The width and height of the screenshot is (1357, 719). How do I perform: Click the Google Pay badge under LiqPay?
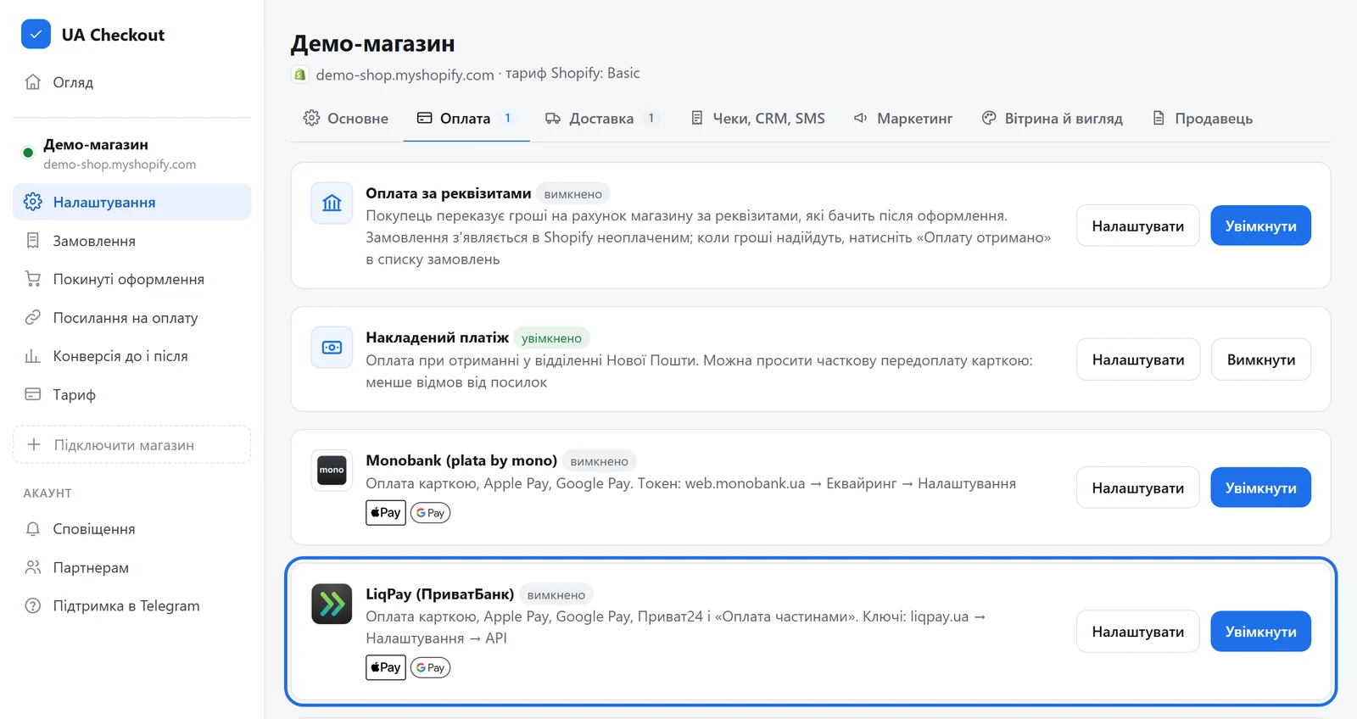pos(430,668)
